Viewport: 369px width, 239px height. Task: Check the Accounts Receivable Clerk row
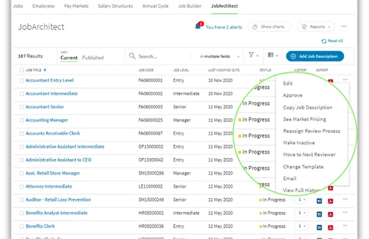pos(22,134)
